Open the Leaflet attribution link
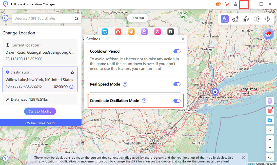This screenshot has height=165, width=277. coord(250,163)
